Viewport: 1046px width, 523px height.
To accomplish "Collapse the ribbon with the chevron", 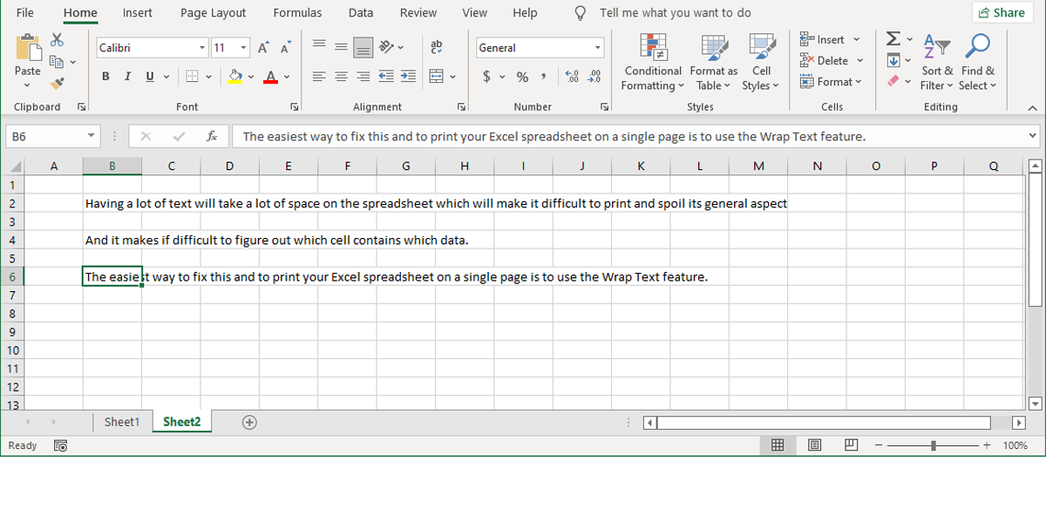I will (1033, 107).
